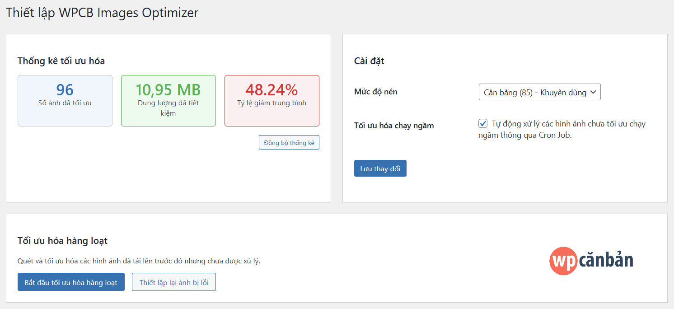Image resolution: width=674 pixels, height=309 pixels.
Task: Uncheck background optimization via Cron Job
Action: pyautogui.click(x=483, y=123)
